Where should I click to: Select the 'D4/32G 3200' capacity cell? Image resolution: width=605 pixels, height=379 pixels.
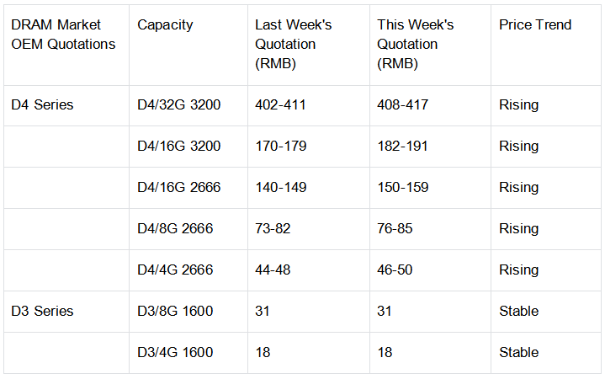point(178,105)
